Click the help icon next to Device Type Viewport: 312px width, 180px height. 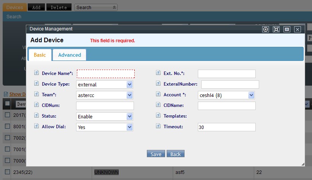(x=37, y=84)
